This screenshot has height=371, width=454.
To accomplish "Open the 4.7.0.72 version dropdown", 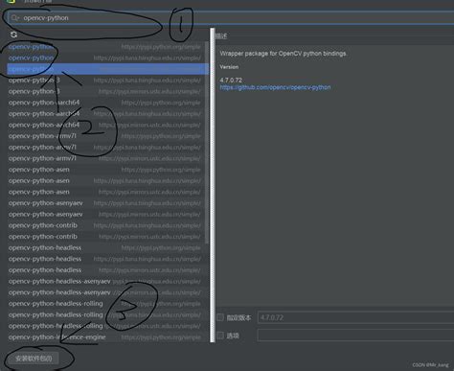I will (x=355, y=317).
